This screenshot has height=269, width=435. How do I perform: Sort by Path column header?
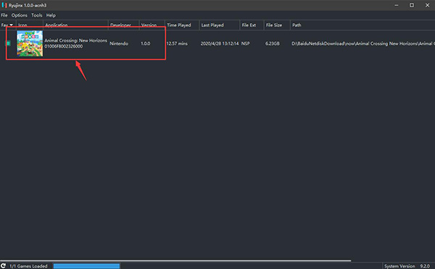coord(362,25)
